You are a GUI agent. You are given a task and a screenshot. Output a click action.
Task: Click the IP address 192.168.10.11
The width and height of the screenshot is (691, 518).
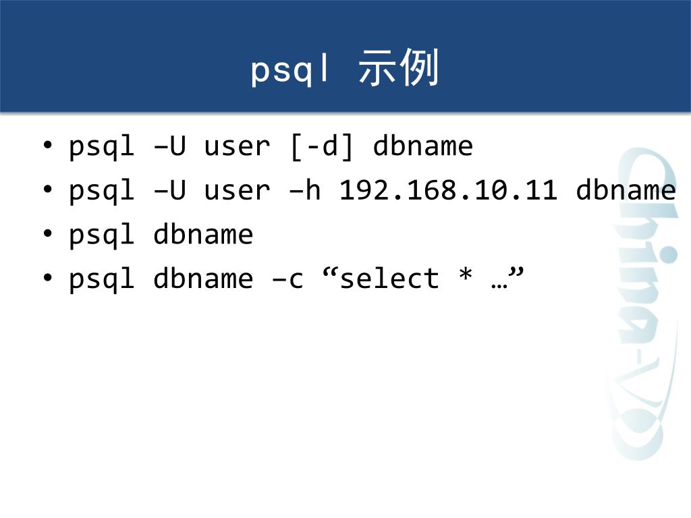coord(448,190)
